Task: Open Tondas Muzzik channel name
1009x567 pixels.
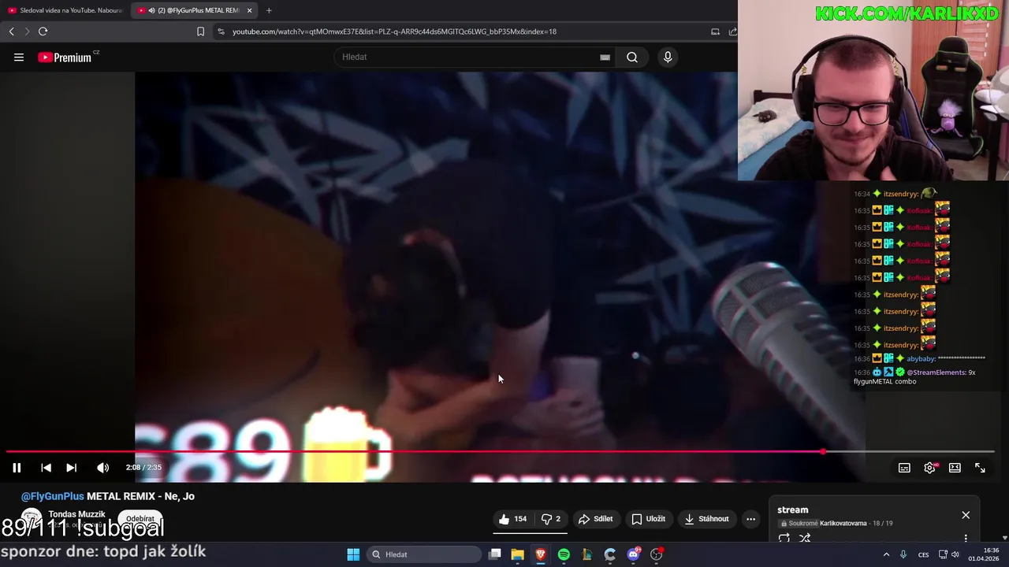Action: click(76, 514)
